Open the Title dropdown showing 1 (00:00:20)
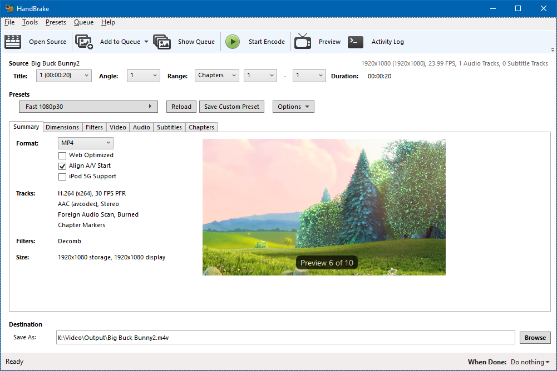 coord(64,76)
